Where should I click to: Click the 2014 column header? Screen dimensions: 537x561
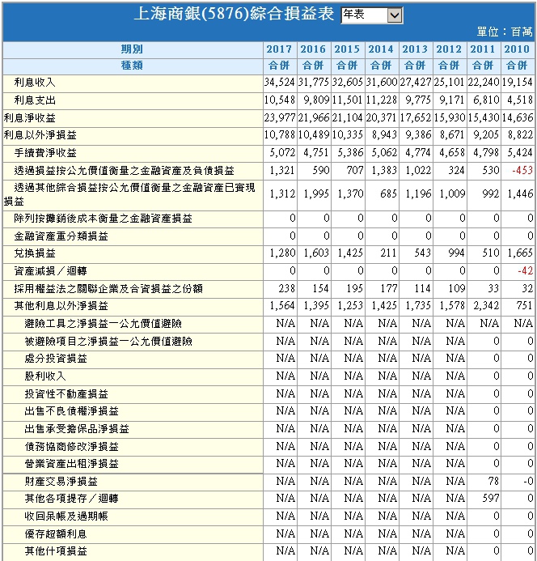coord(381,49)
